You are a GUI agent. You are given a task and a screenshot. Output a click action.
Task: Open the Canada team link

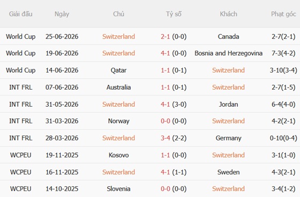(228, 36)
